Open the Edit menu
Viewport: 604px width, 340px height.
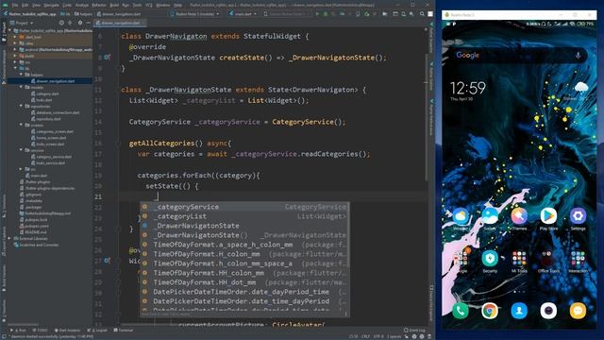tap(25, 5)
